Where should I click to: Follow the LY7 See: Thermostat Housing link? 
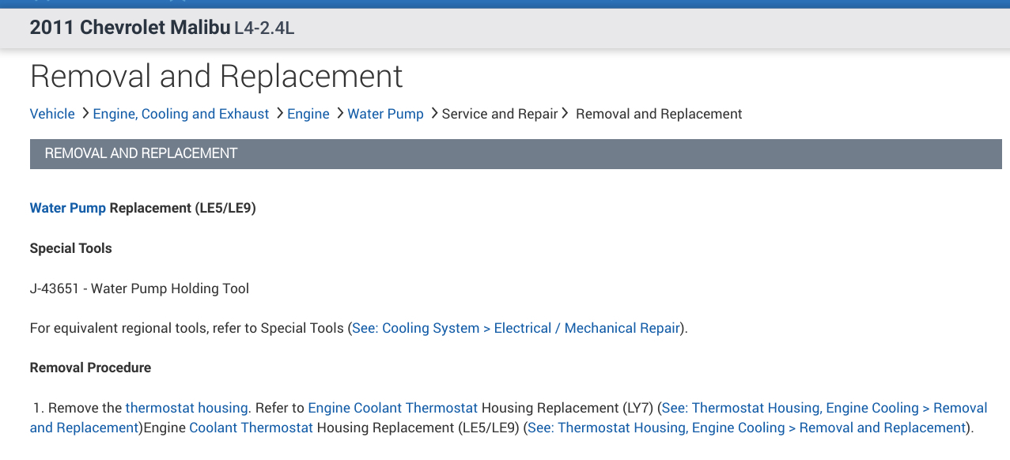coord(824,408)
